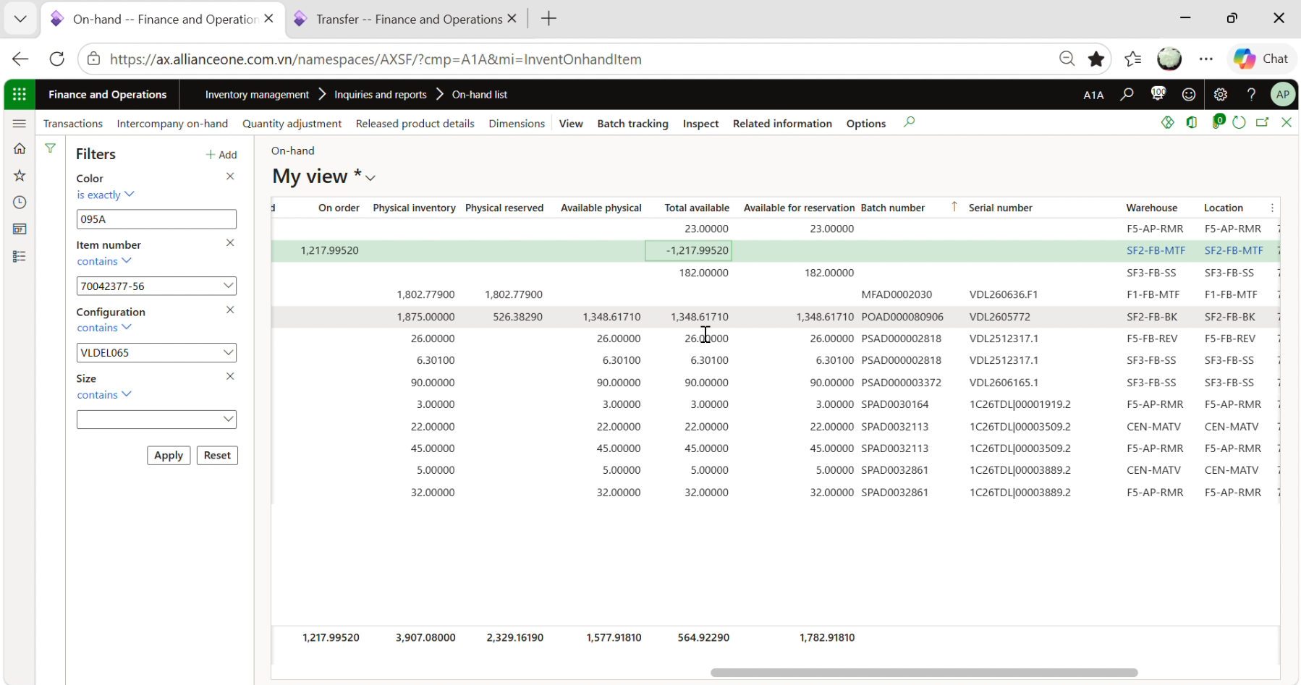
Task: Open Released product details menu
Action: point(415,124)
